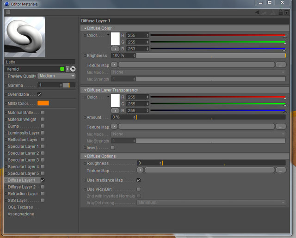Select Diffuse Layer 2 in channel list
Image resolution: width=296 pixels, height=238 pixels.
(22, 187)
